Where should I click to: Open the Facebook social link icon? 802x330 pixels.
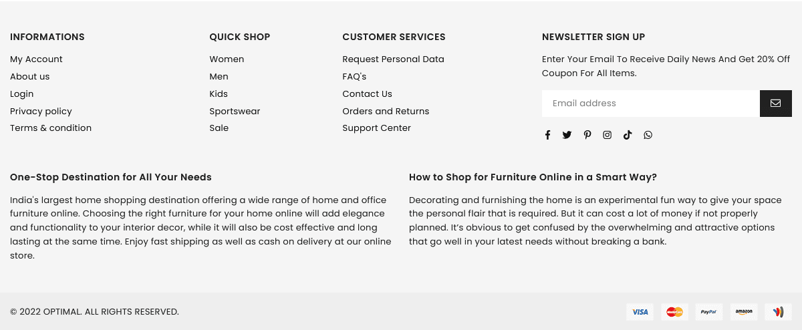pyautogui.click(x=547, y=135)
